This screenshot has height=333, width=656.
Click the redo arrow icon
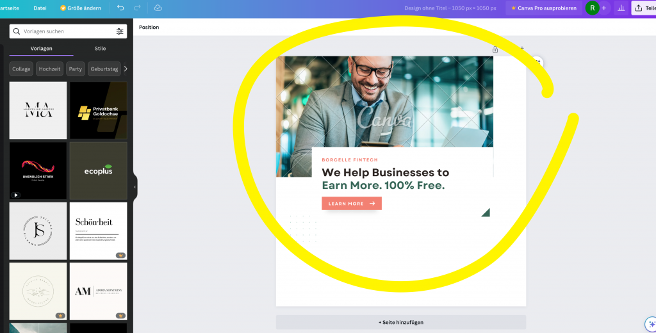pyautogui.click(x=137, y=8)
